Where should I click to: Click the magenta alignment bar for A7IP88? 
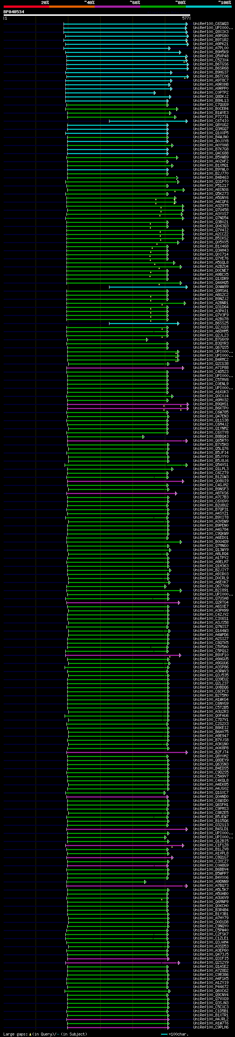point(125,367)
